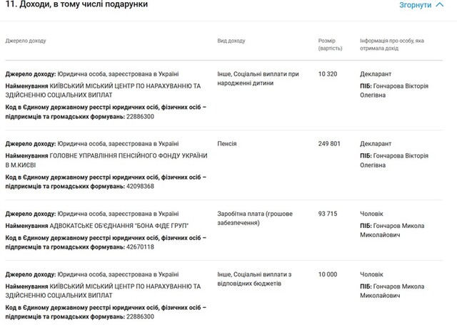Select the "Джерело доходу" column header
Image resolution: width=457 pixels, height=327 pixels.
point(26,41)
